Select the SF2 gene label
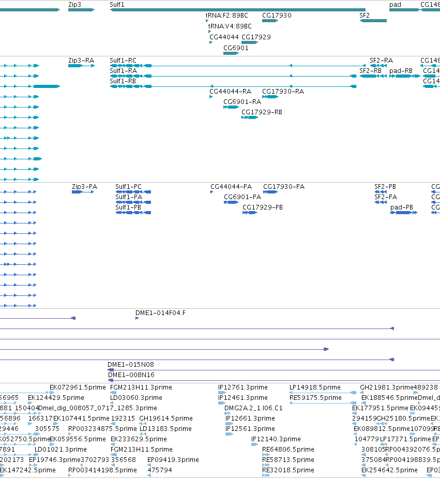The image size is (440, 478). click(x=365, y=15)
